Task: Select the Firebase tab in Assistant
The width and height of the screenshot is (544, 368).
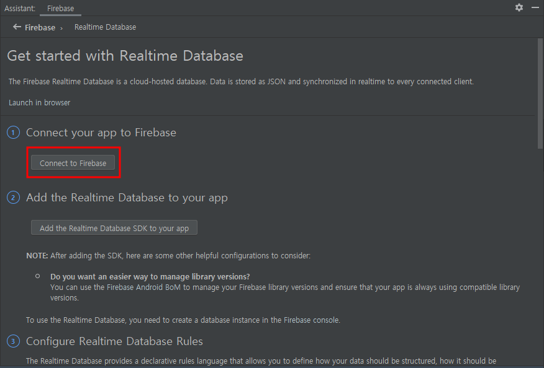Action: click(x=60, y=8)
